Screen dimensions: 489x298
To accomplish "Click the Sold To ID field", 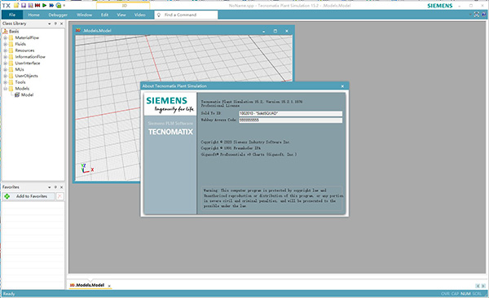I will (x=290, y=113).
